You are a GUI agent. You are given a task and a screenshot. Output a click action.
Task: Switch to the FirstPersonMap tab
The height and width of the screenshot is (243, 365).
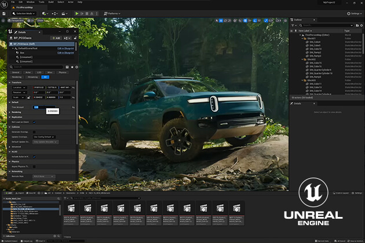point(24,8)
